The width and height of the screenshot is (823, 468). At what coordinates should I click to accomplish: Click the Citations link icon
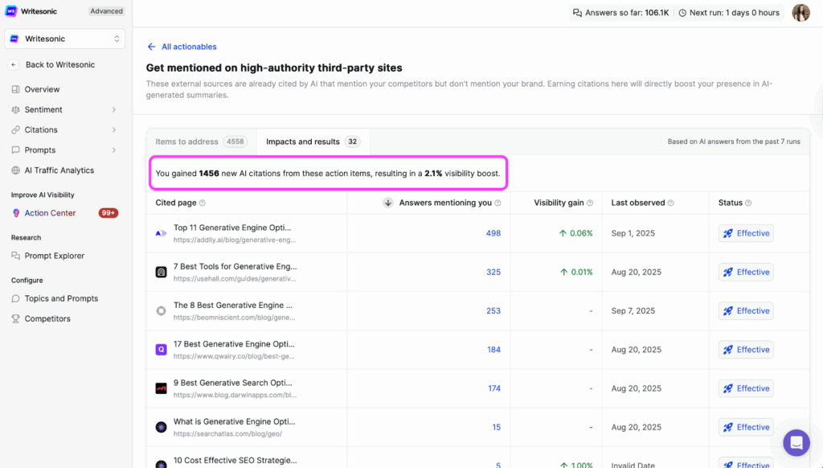pos(16,129)
